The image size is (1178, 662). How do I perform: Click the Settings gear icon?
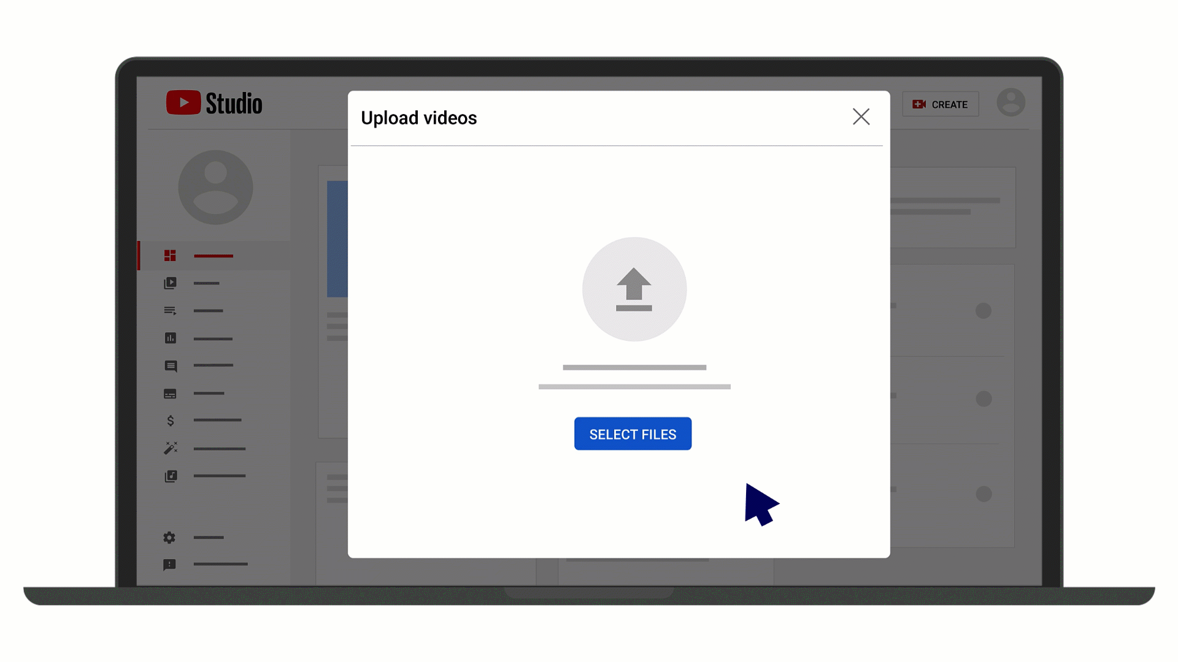[169, 538]
